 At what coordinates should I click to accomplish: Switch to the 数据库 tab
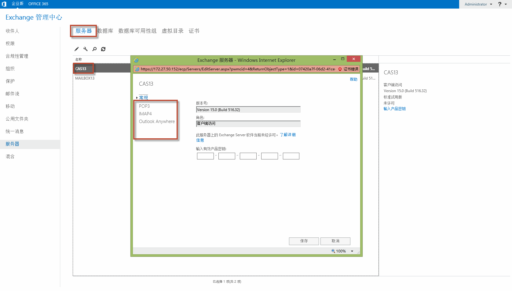pos(105,31)
